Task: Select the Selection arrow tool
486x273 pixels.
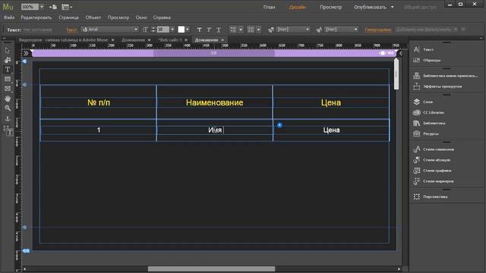Action: pos(8,51)
